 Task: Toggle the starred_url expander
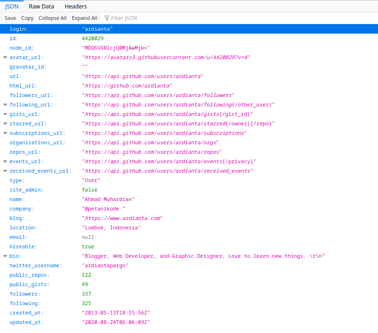pyautogui.click(x=5, y=123)
